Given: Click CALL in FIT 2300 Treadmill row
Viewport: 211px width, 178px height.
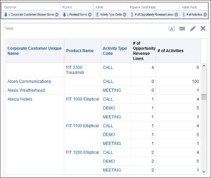Looking at the screenshot, I should tap(108, 67).
